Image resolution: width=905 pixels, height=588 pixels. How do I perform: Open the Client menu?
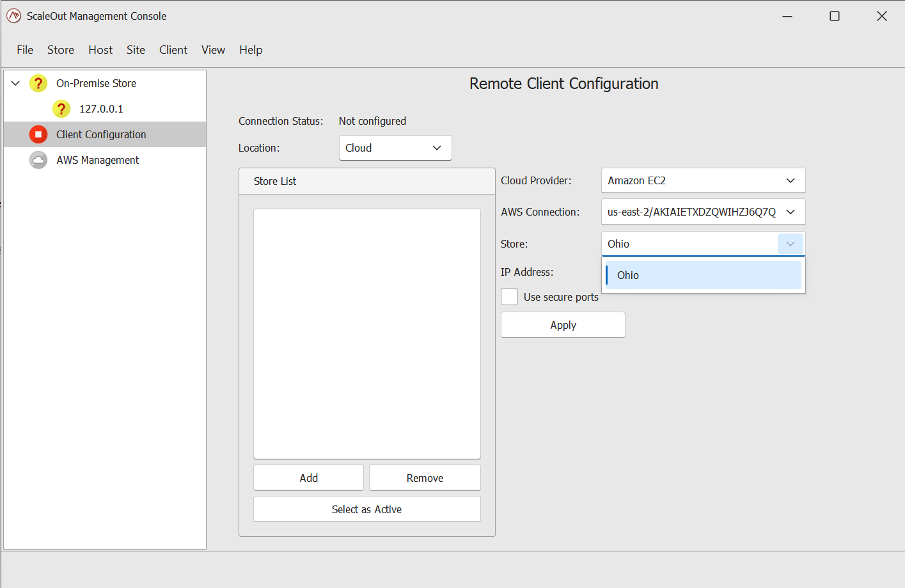coord(173,50)
